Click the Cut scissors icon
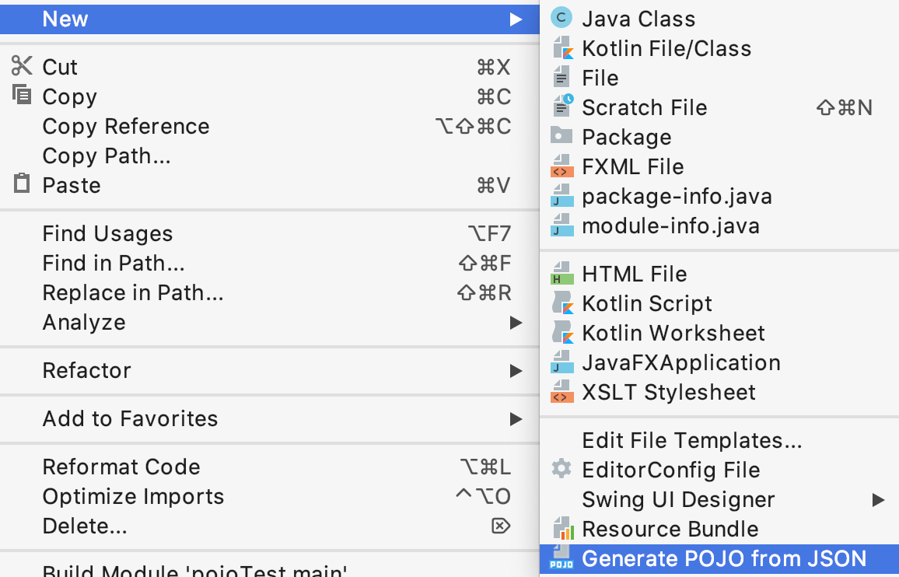This screenshot has height=577, width=899. tap(22, 66)
